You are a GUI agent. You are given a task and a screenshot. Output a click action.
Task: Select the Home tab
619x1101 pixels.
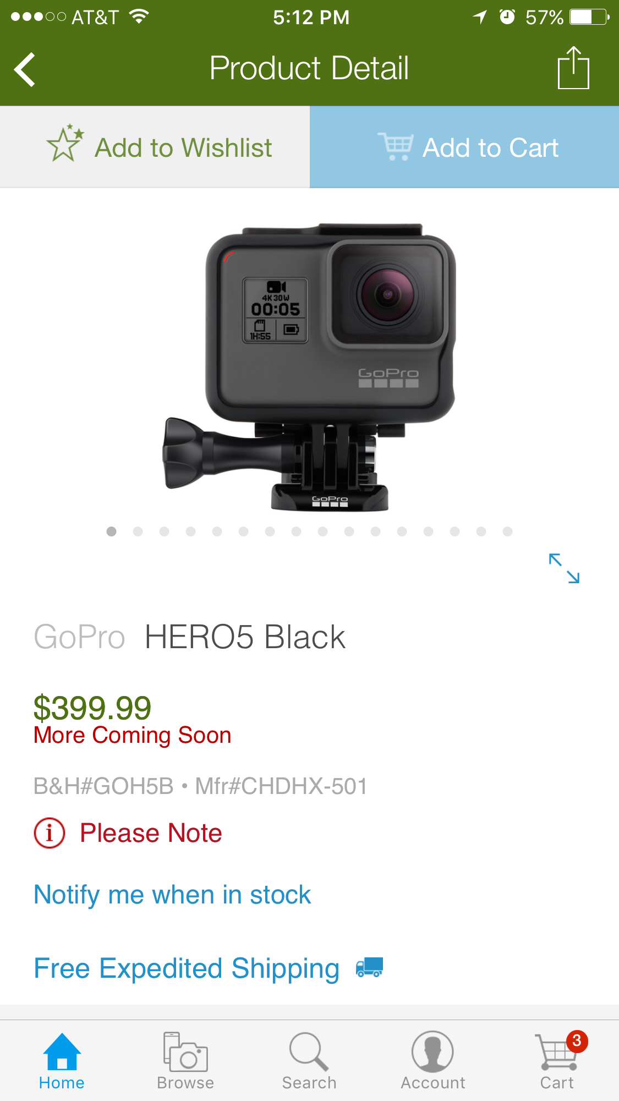tap(62, 1060)
